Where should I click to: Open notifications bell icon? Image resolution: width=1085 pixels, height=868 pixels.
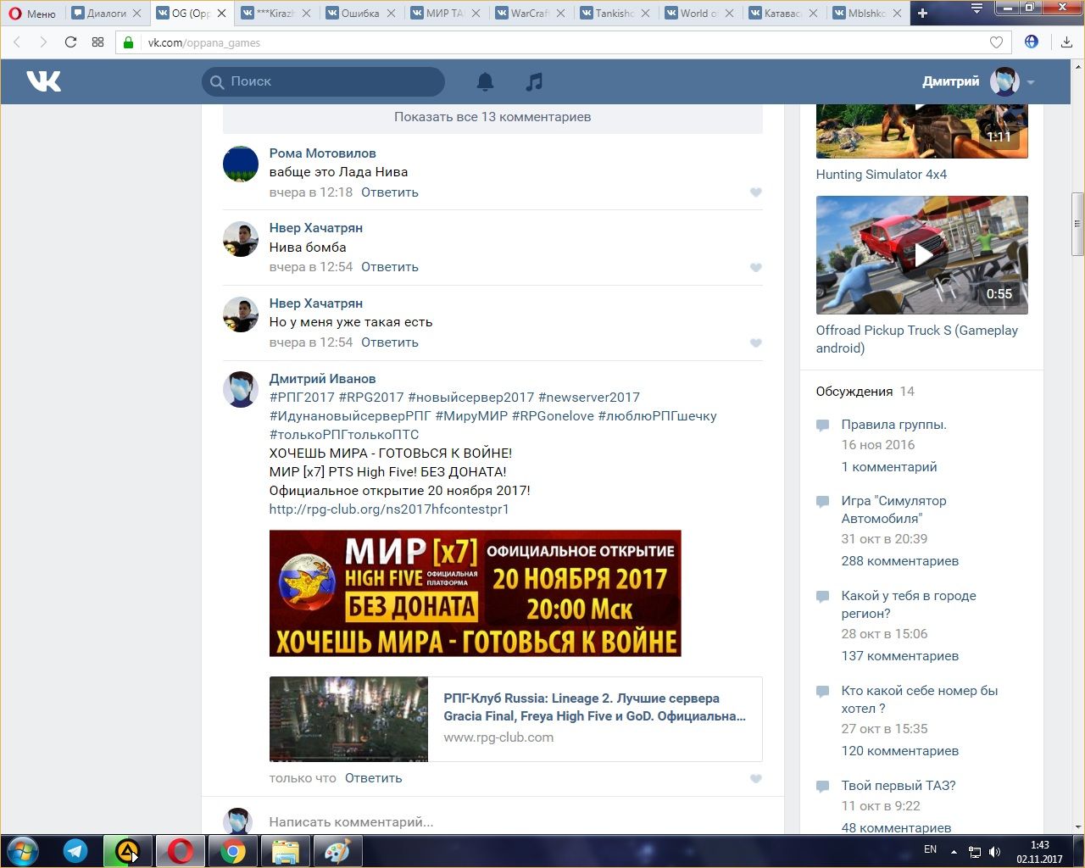[485, 81]
